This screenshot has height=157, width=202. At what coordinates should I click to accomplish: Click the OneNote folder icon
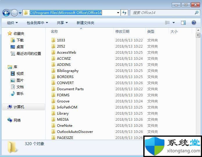point(53,125)
